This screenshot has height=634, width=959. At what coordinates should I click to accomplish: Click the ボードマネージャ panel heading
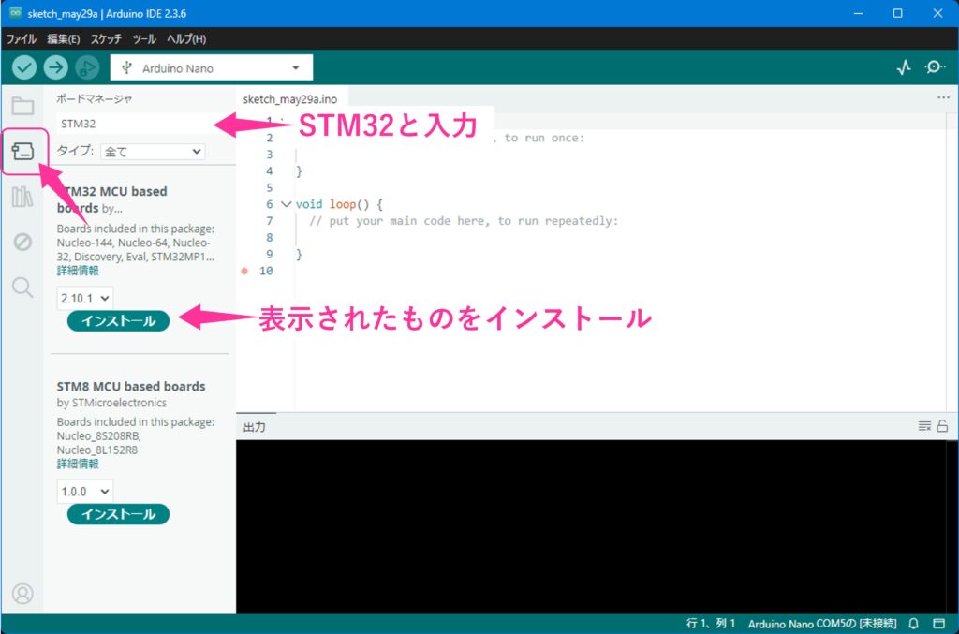pyautogui.click(x=95, y=98)
